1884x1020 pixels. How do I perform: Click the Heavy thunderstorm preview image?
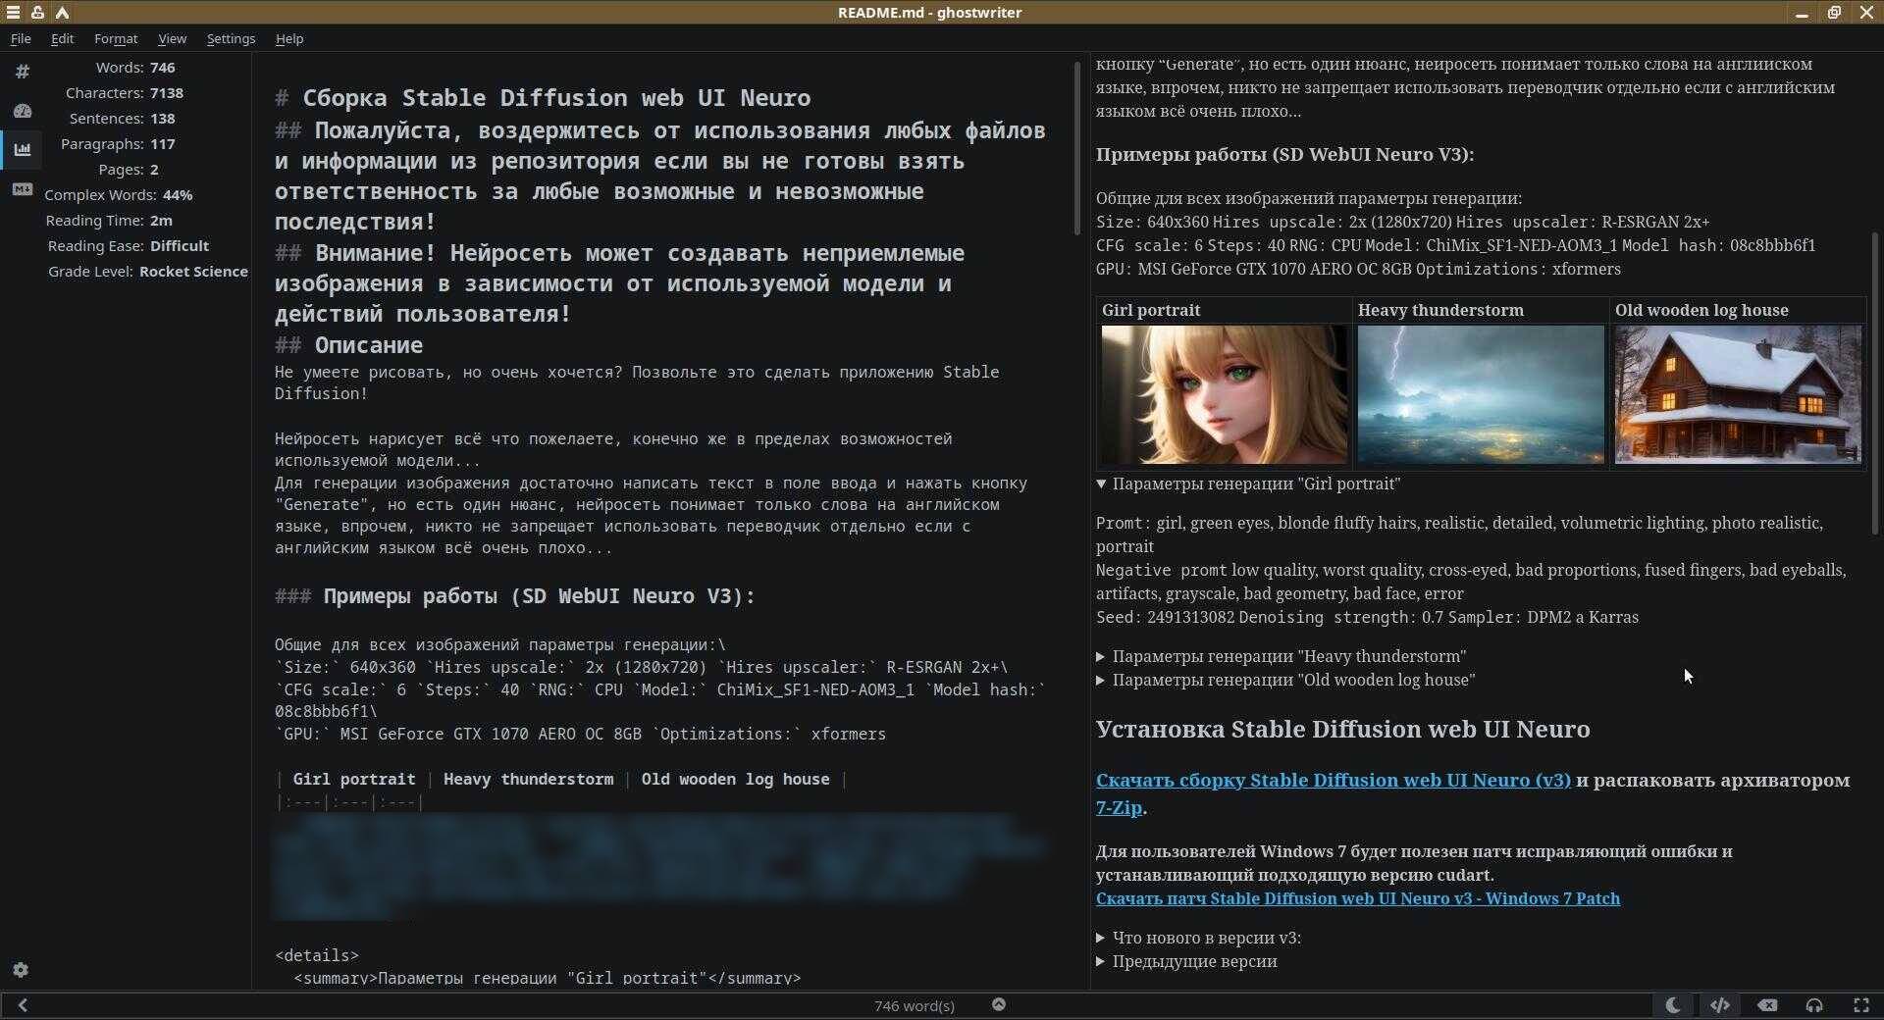[1481, 394]
